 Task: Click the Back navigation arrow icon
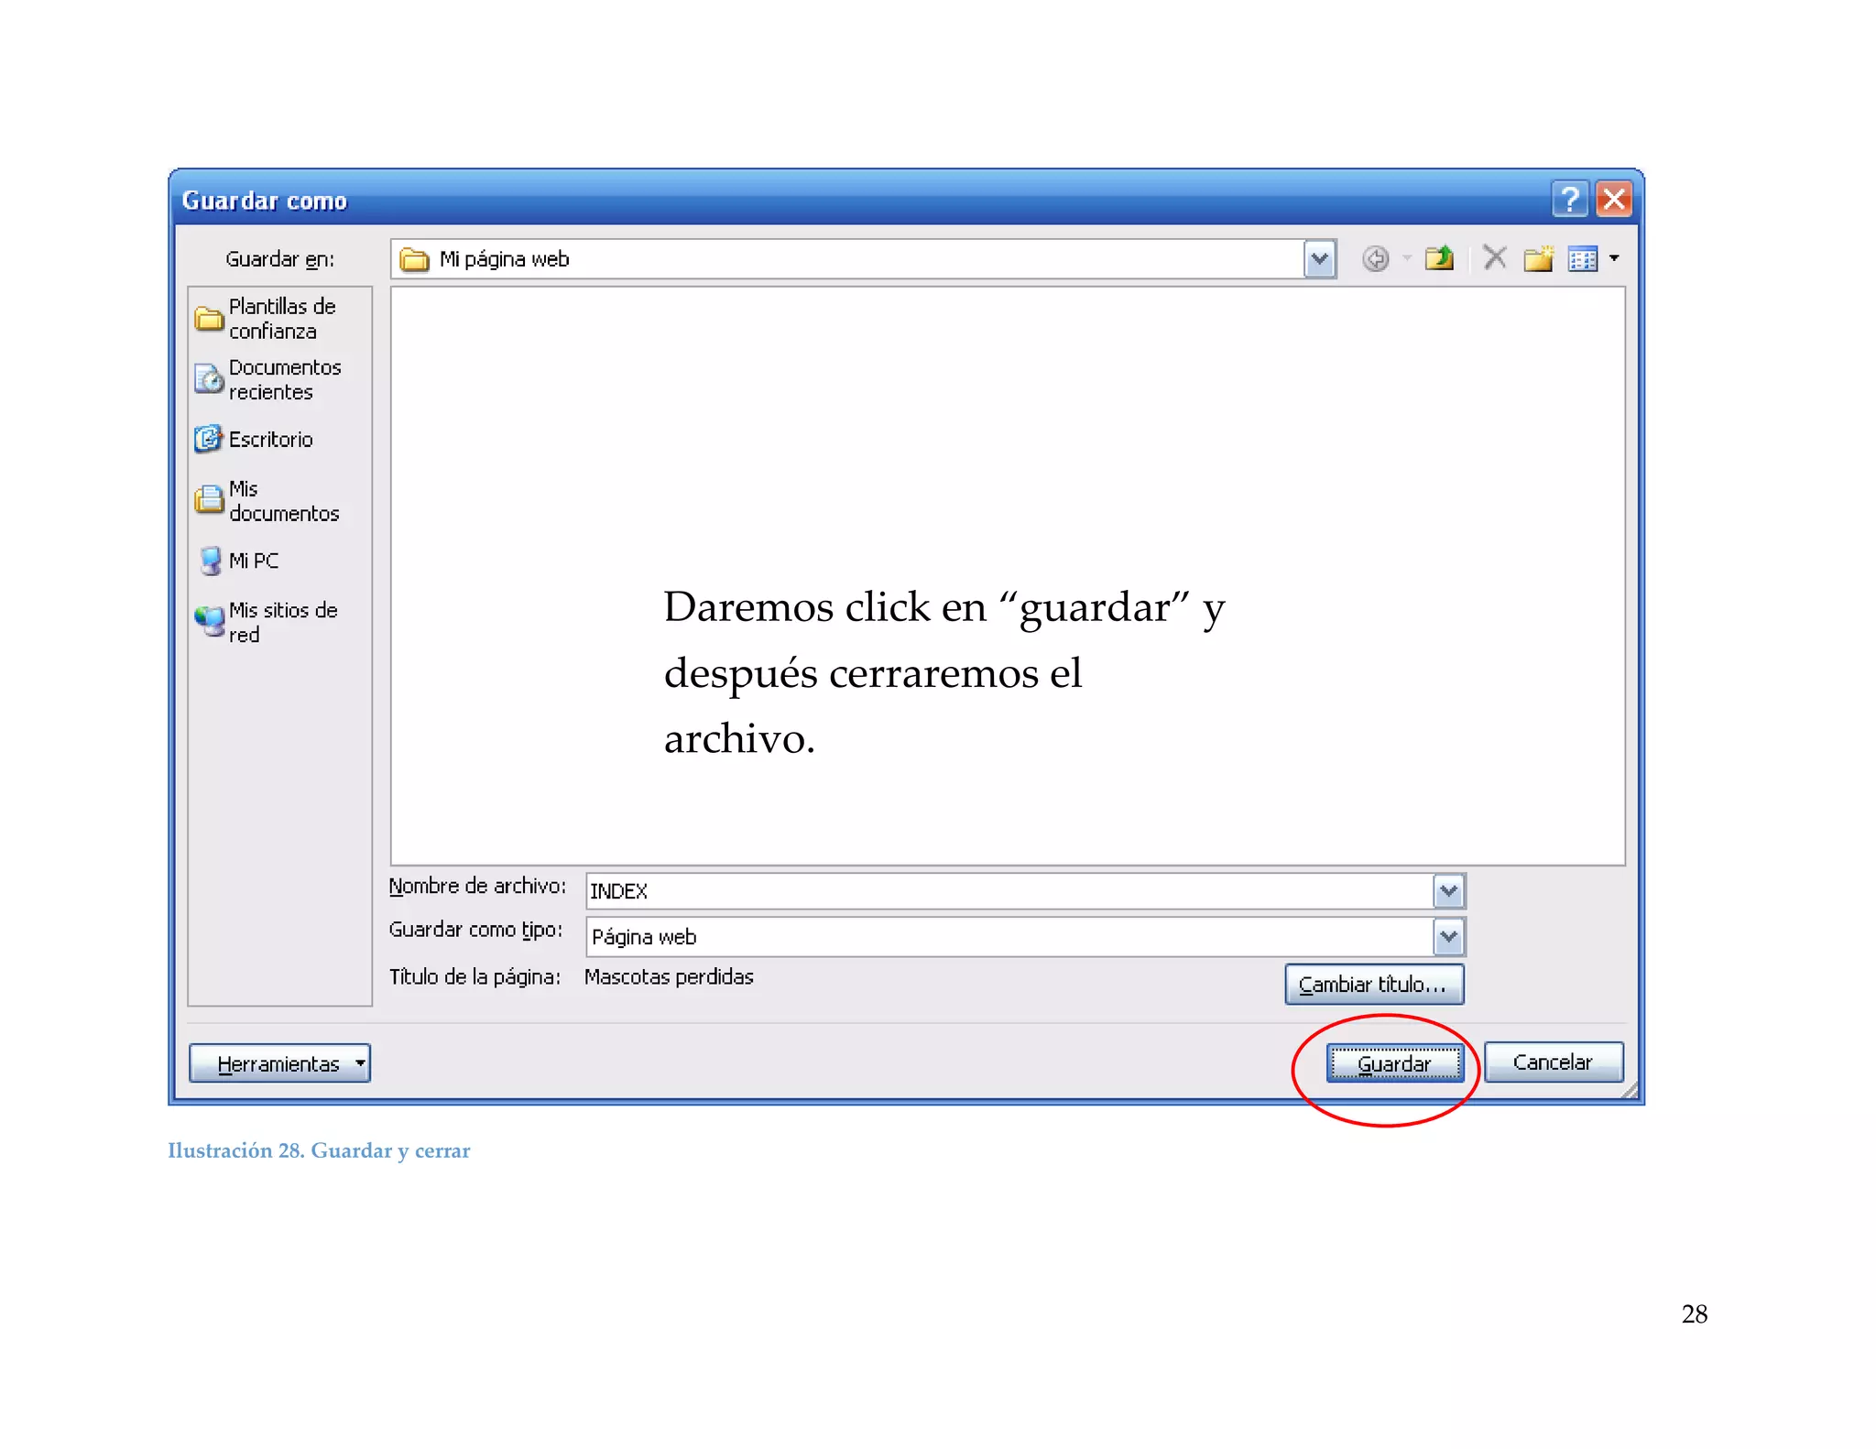coord(1375,259)
